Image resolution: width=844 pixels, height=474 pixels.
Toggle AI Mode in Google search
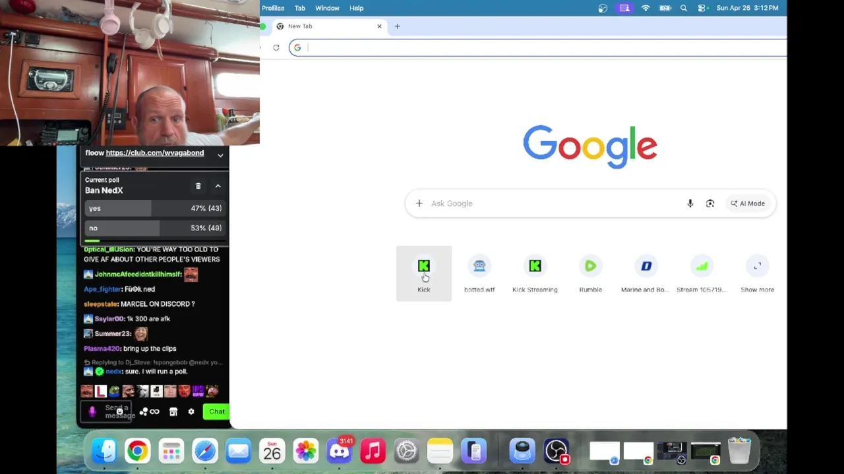(748, 203)
